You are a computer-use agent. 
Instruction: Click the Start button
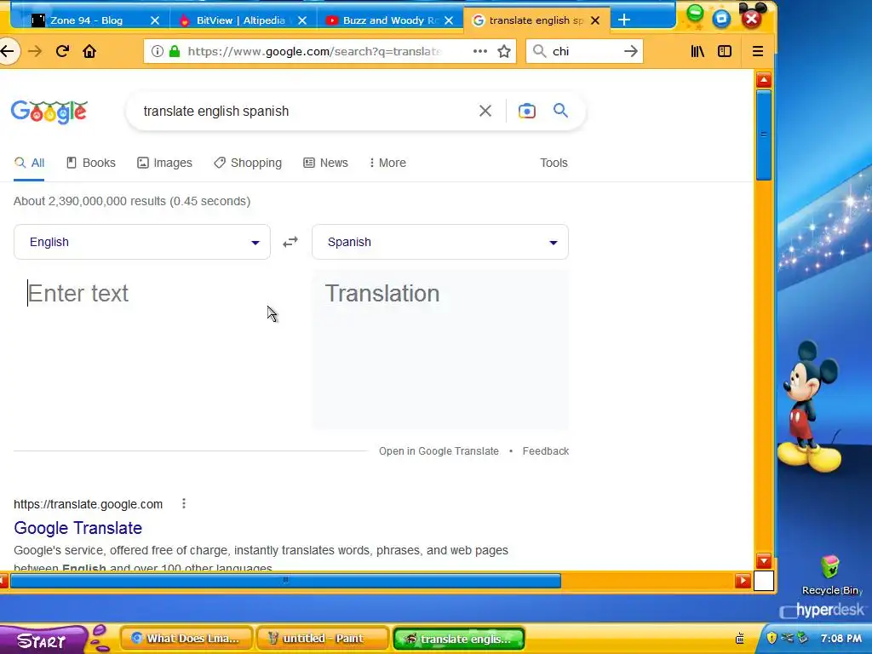43,640
